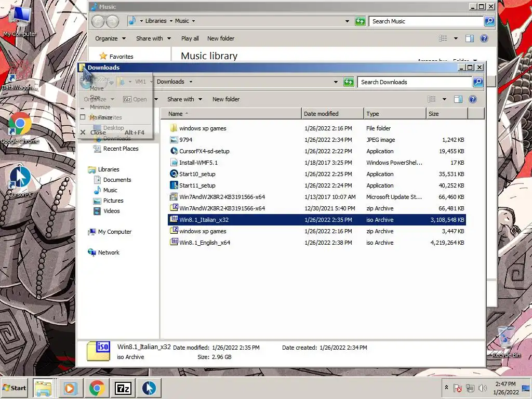This screenshot has height=399, width=532.
Task: Choose Minimize in the system menu
Action: click(115, 107)
